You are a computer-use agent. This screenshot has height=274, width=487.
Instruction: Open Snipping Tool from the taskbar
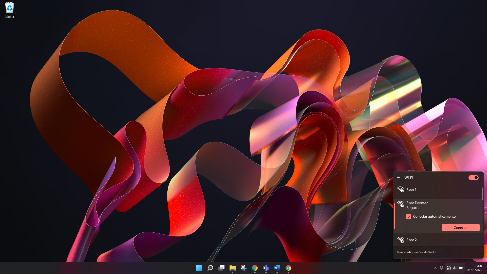(244, 268)
